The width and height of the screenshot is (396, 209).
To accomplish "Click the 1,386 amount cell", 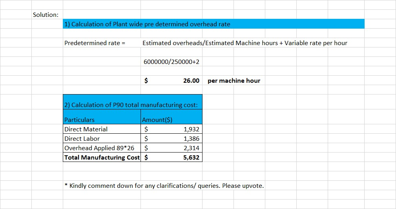I will coord(172,138).
